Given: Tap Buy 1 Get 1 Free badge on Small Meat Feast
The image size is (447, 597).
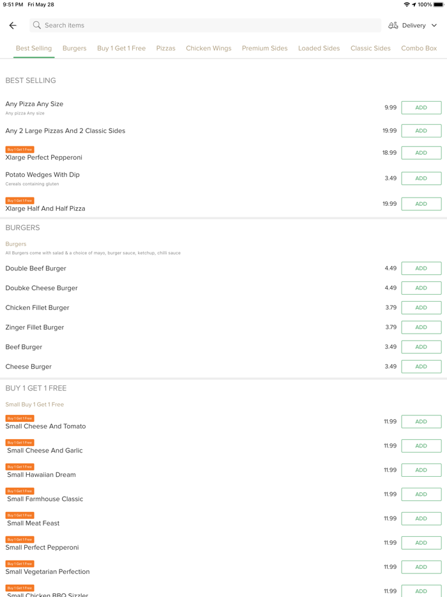Looking at the screenshot, I should [20, 515].
